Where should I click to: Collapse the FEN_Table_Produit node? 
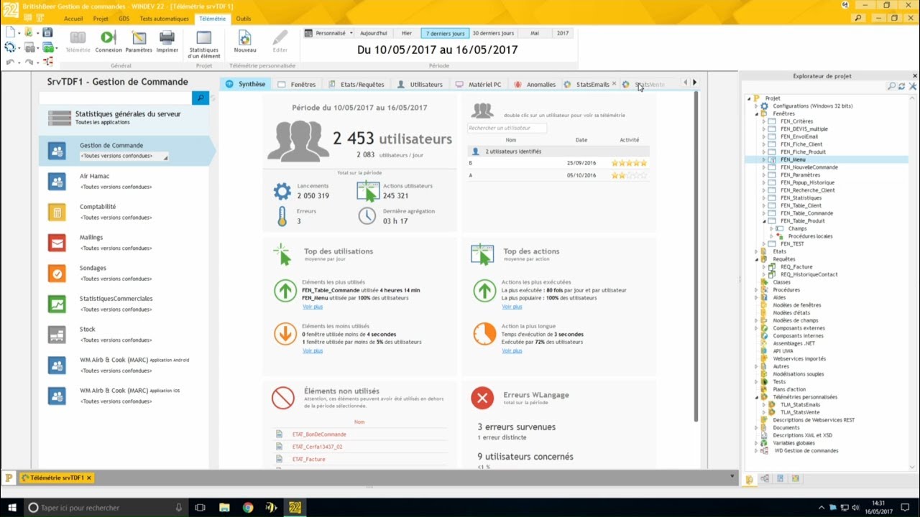[x=764, y=221]
